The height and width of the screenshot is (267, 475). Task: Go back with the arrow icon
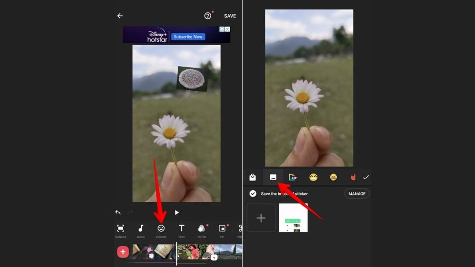click(x=120, y=16)
